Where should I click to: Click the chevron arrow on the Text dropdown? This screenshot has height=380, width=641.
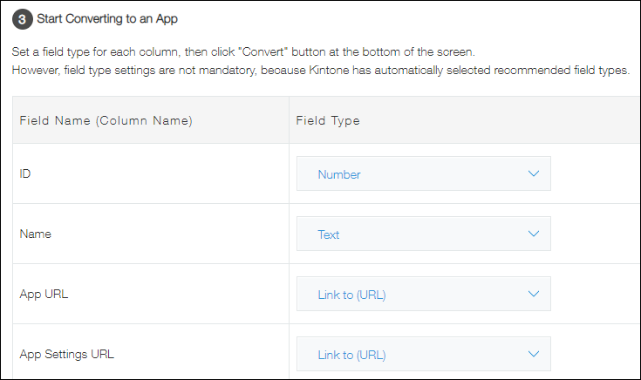[534, 234]
